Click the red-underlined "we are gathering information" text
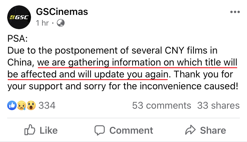This screenshot has width=247, height=142. click(99, 63)
